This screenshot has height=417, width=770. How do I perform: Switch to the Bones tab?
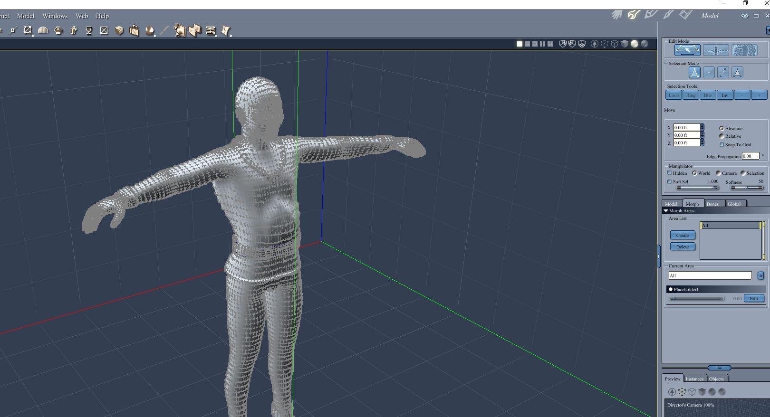click(x=712, y=204)
